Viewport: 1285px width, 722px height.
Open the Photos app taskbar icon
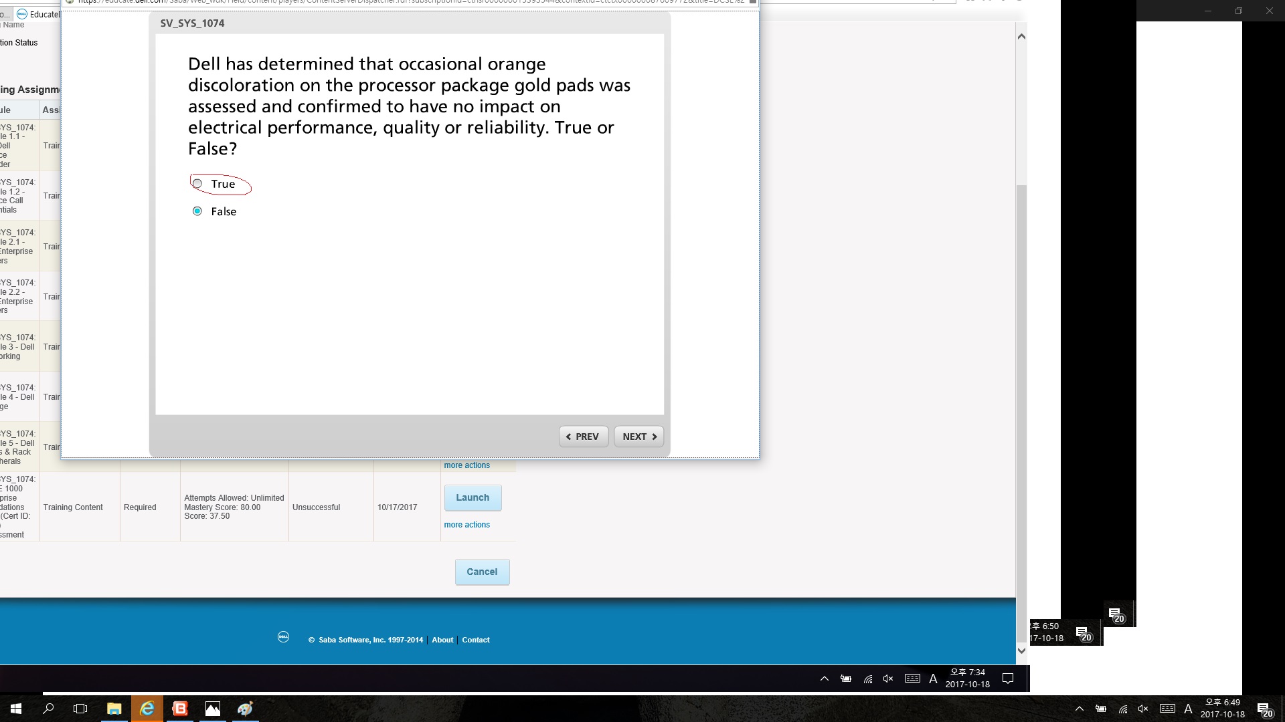(212, 709)
